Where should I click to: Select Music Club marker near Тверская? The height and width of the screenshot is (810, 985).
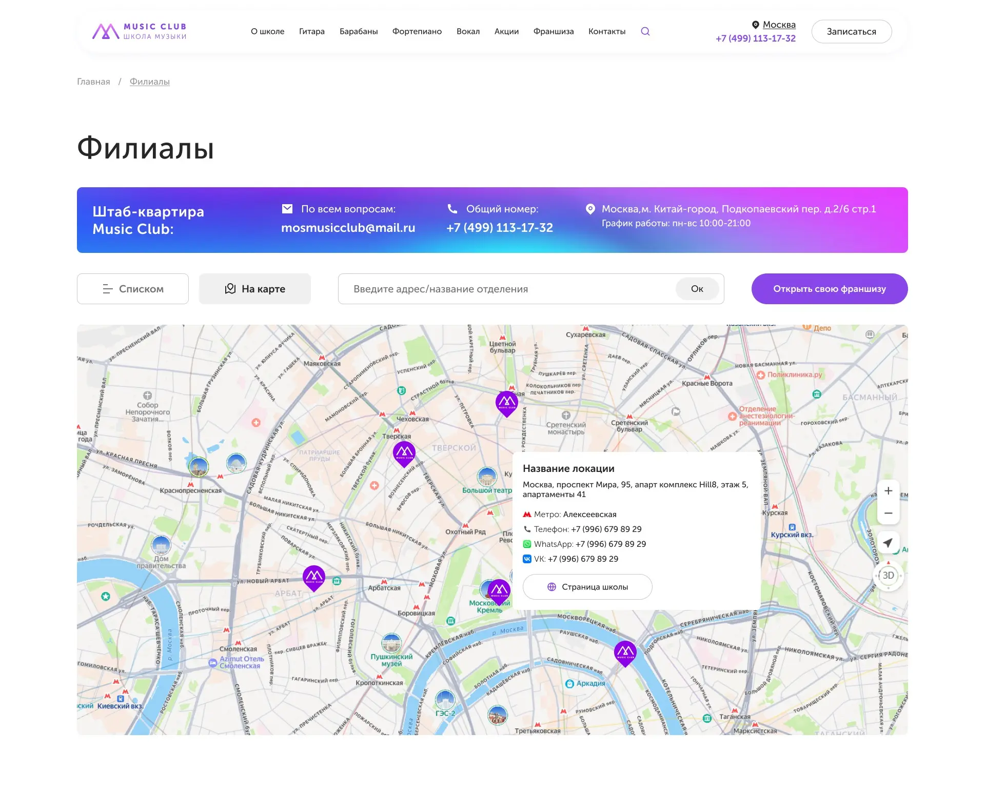pyautogui.click(x=404, y=454)
